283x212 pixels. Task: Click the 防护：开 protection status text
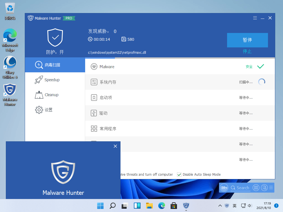(55, 52)
